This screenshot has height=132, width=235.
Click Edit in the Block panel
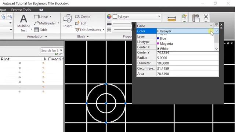click(x=81, y=23)
